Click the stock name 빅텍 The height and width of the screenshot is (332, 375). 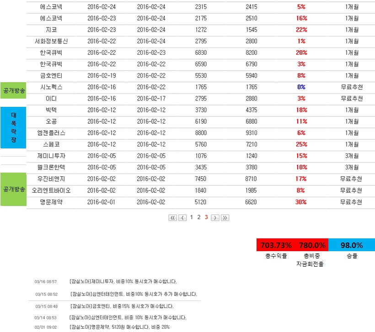(51, 110)
